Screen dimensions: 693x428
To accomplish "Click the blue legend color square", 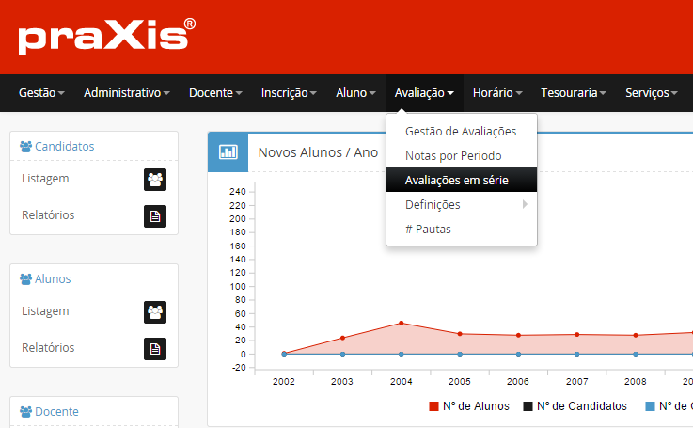I will pyautogui.click(x=649, y=406).
